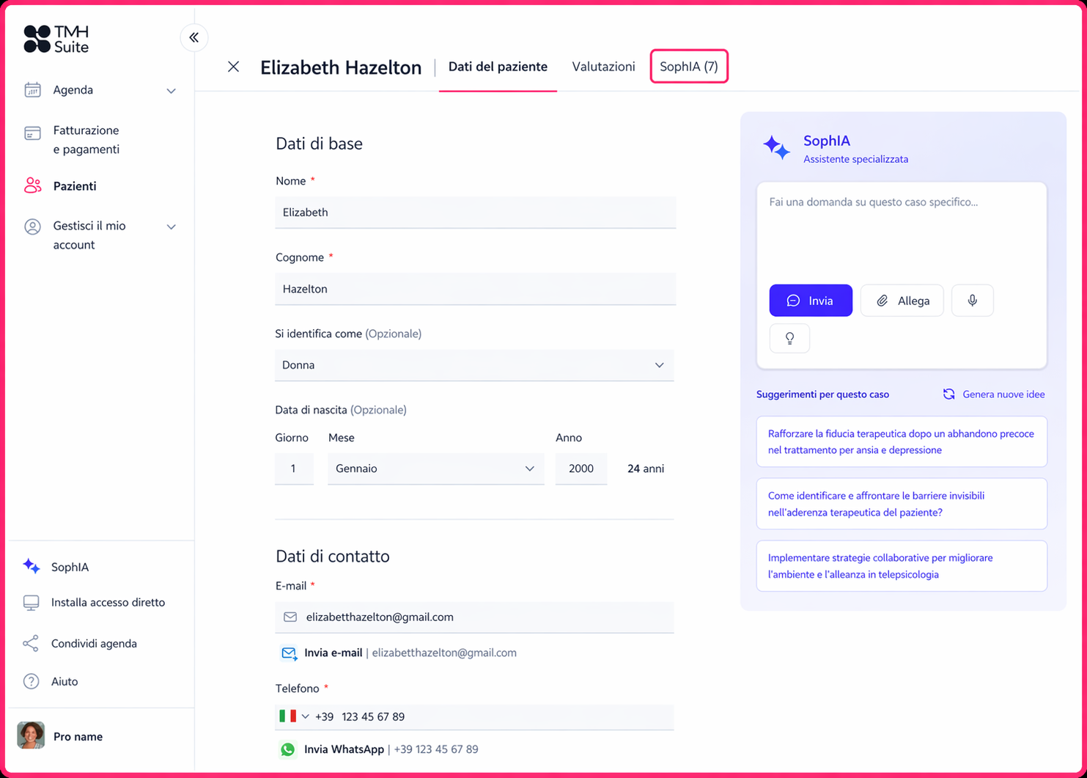
Task: Open the Aiuto help label
Action: (65, 681)
